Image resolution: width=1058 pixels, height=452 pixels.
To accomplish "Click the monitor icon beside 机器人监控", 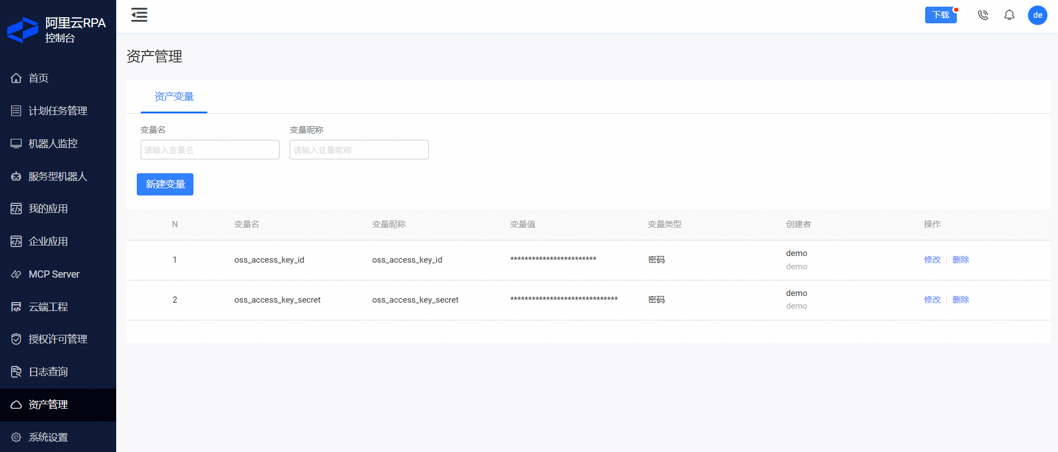I will coord(16,144).
